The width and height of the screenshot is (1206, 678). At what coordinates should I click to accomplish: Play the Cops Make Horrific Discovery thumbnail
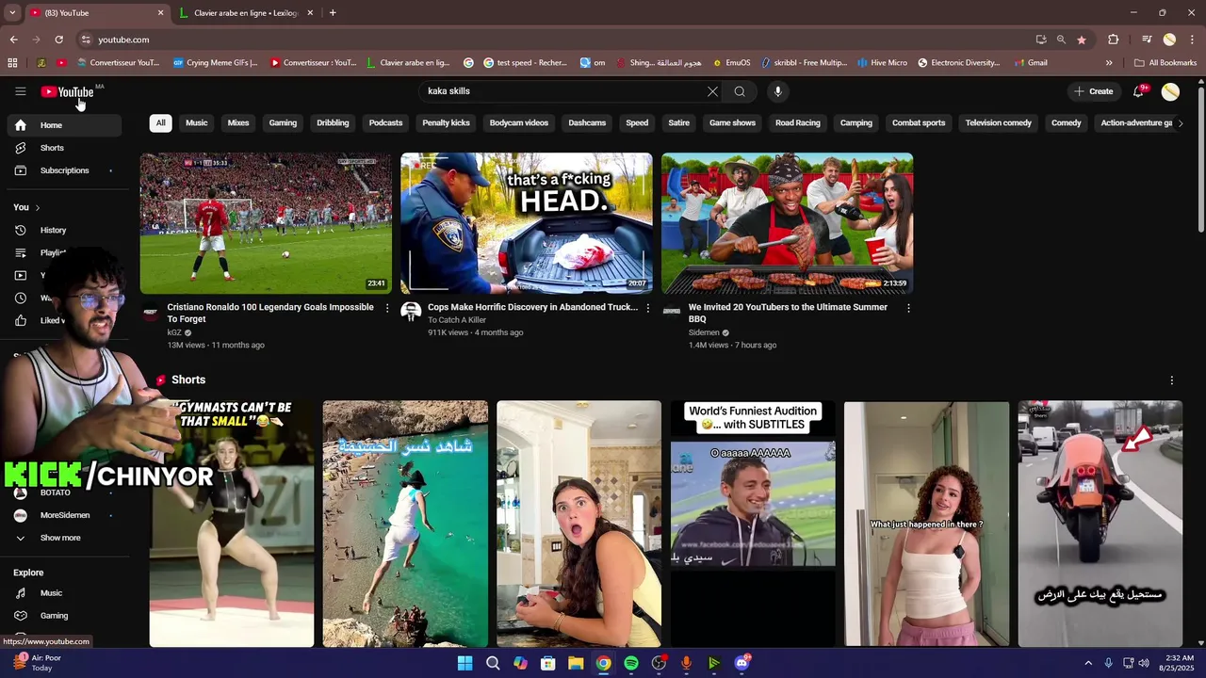click(x=527, y=223)
